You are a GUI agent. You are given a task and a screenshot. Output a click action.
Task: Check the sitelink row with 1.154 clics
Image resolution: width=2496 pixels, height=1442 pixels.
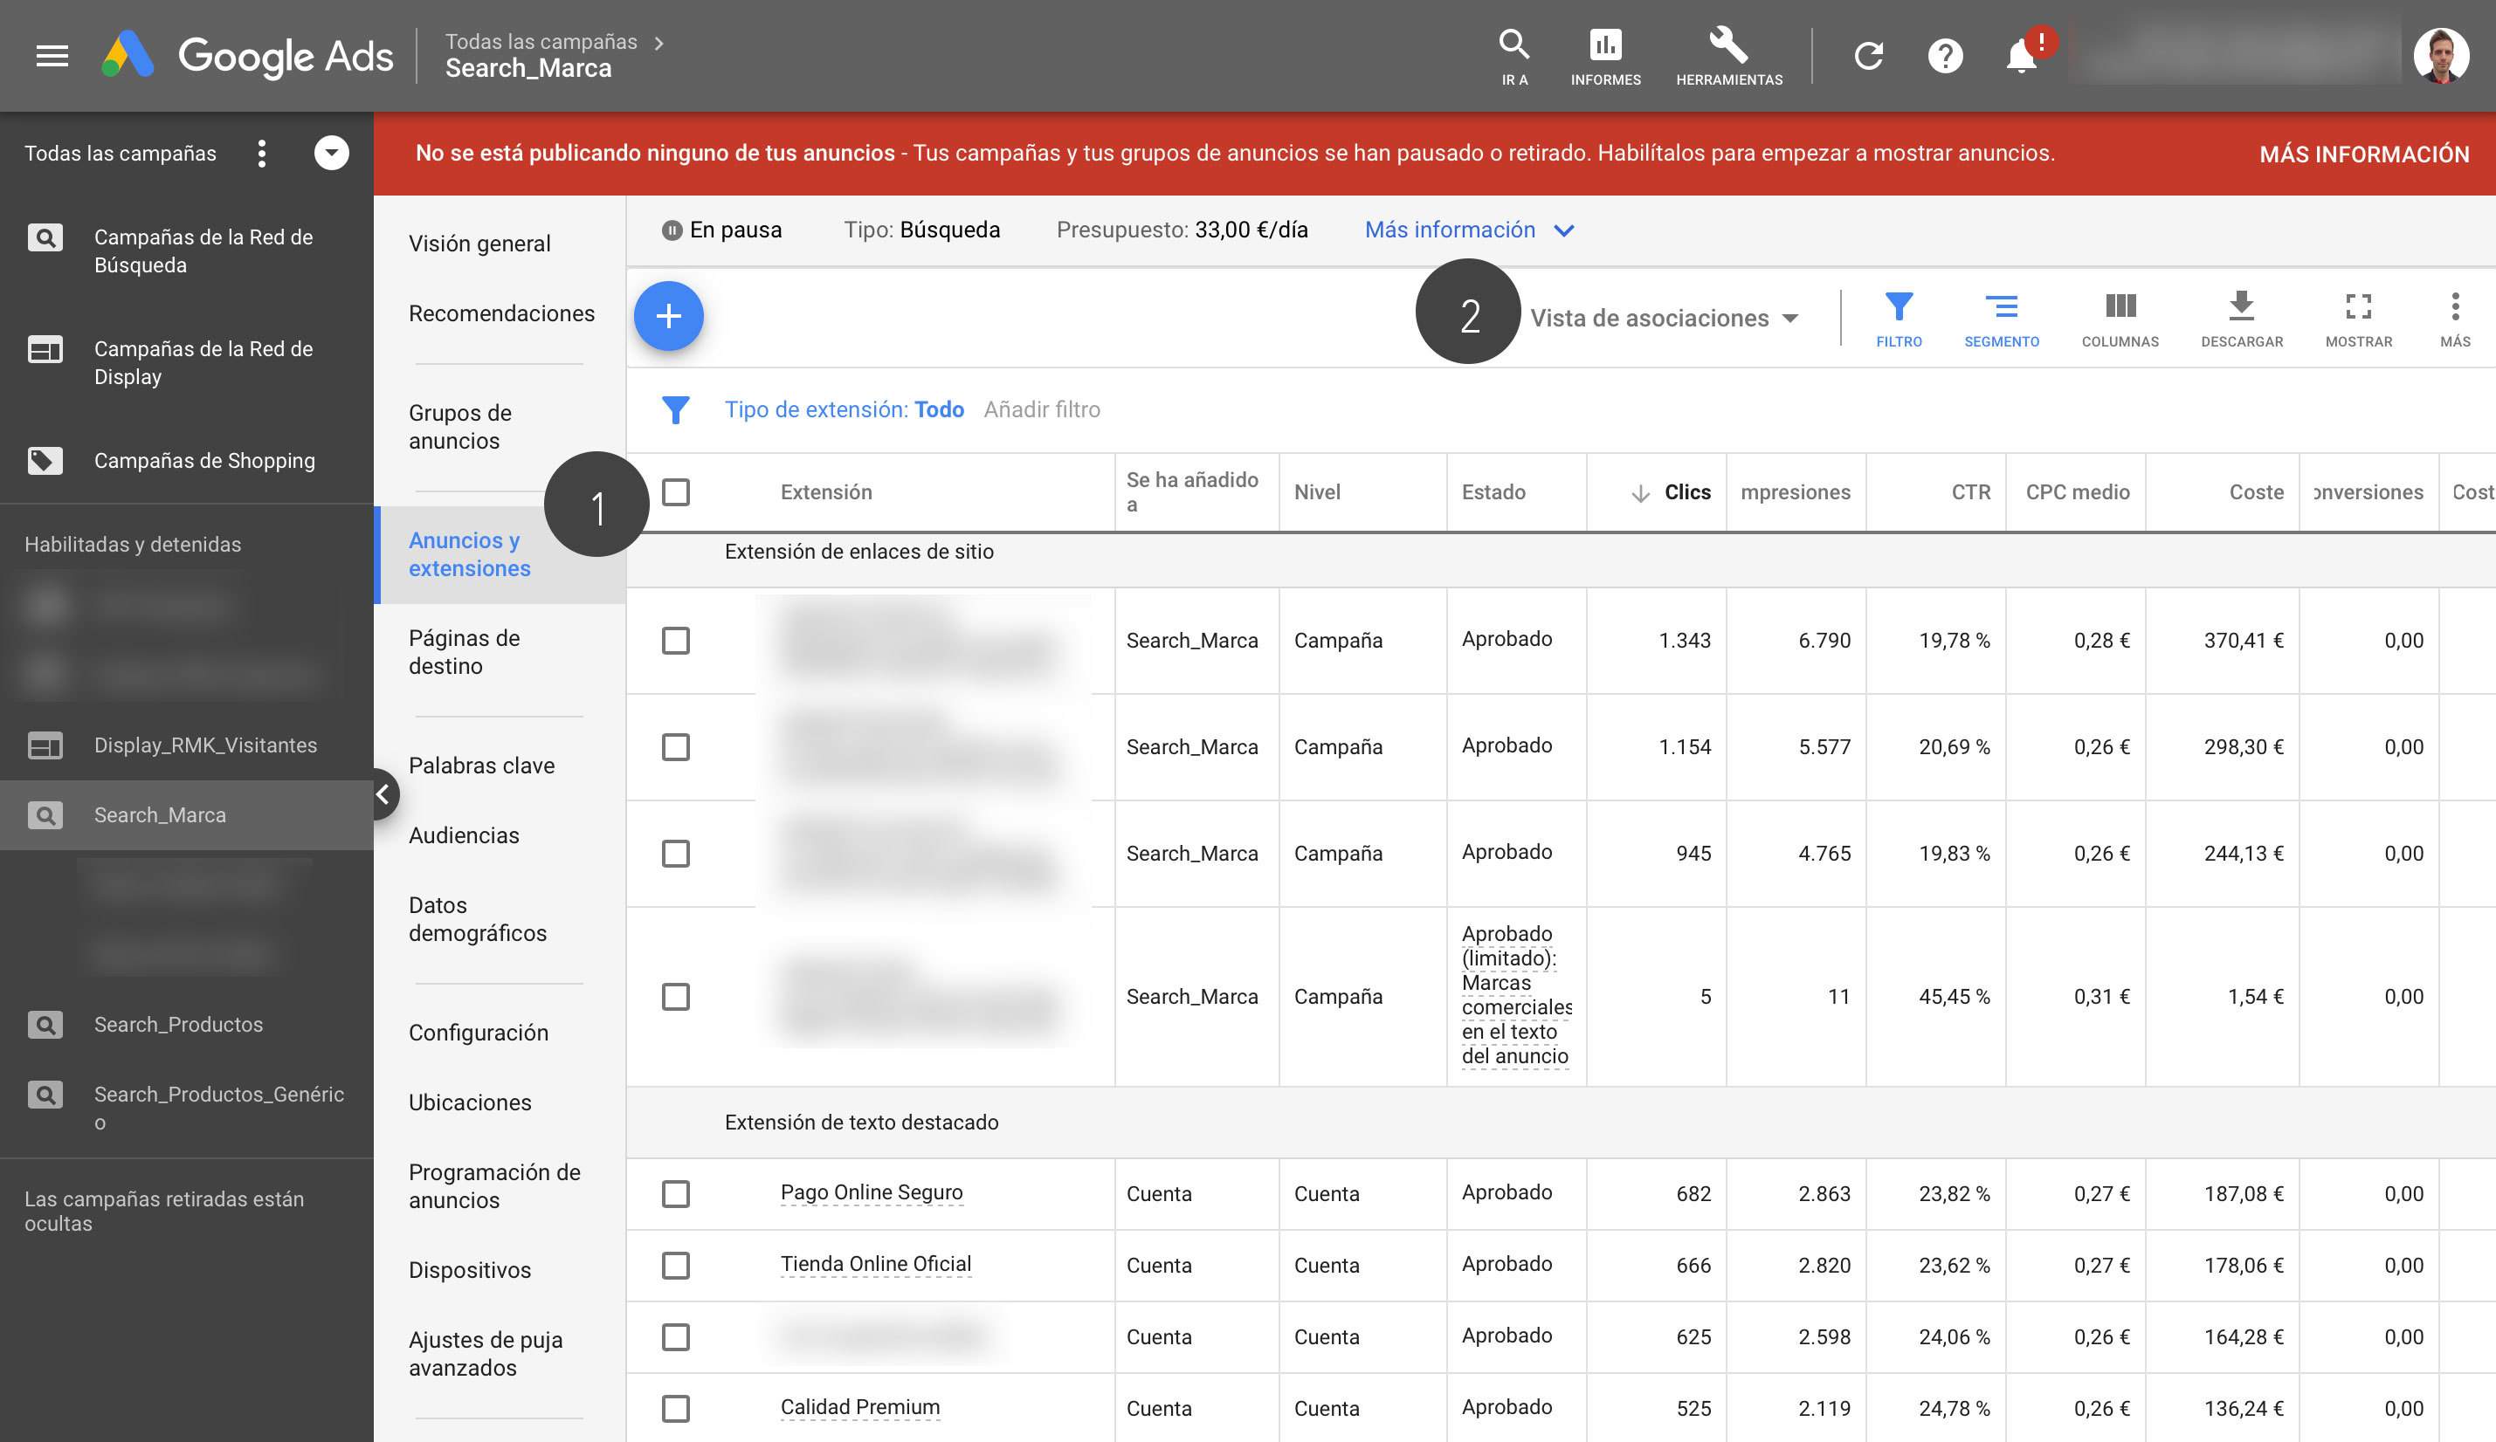click(x=675, y=748)
